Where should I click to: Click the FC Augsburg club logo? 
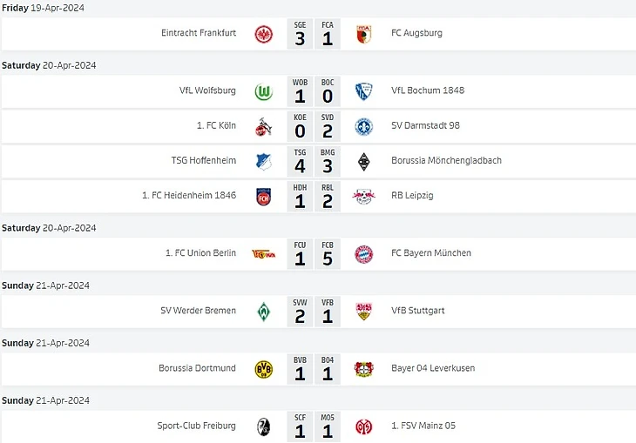pyautogui.click(x=363, y=34)
